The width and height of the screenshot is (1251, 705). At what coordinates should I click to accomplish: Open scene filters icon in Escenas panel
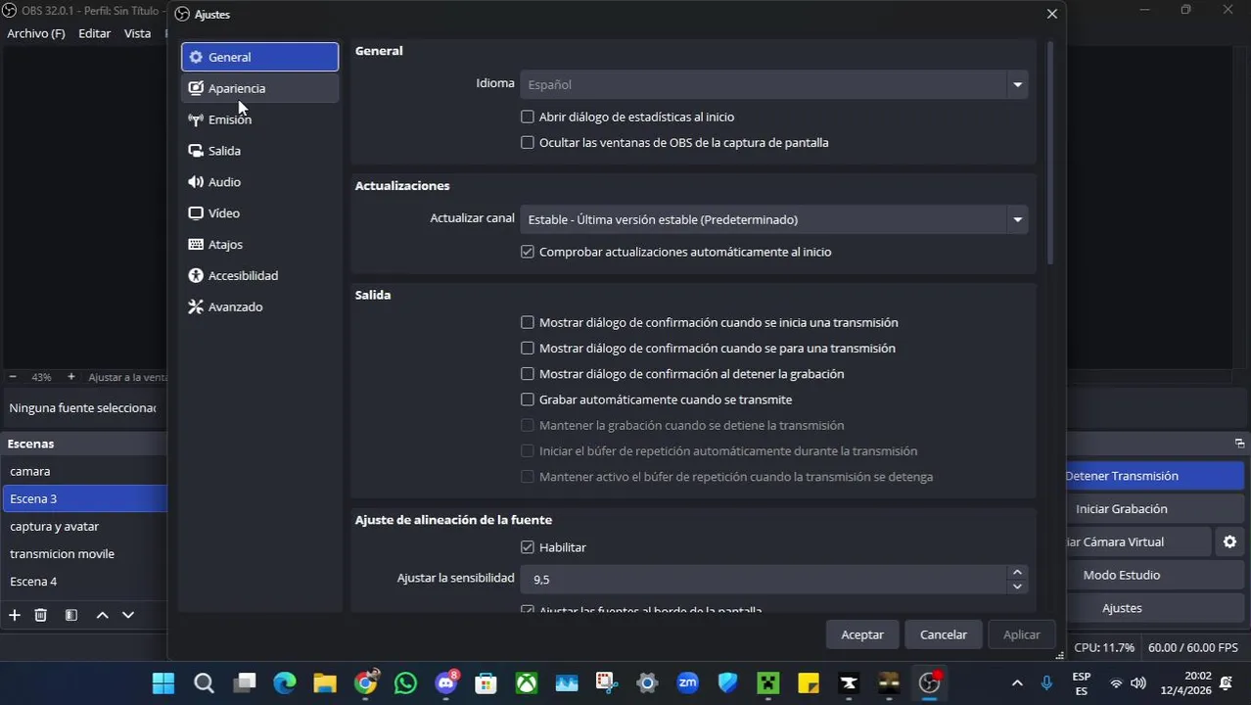point(71,615)
